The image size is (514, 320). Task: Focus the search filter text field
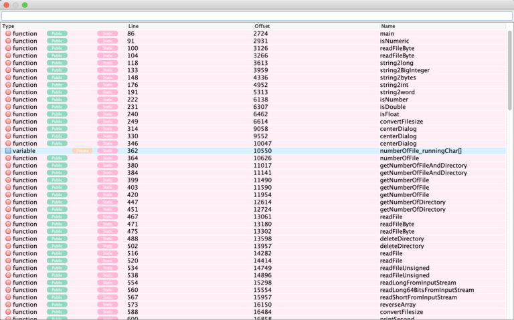click(x=257, y=16)
